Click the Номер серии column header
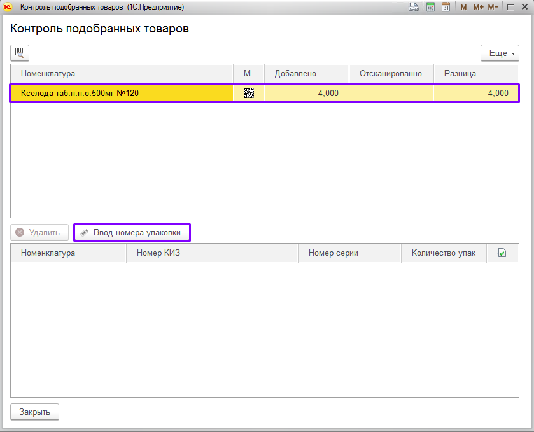Screen dimensions: 534x432 349,253
